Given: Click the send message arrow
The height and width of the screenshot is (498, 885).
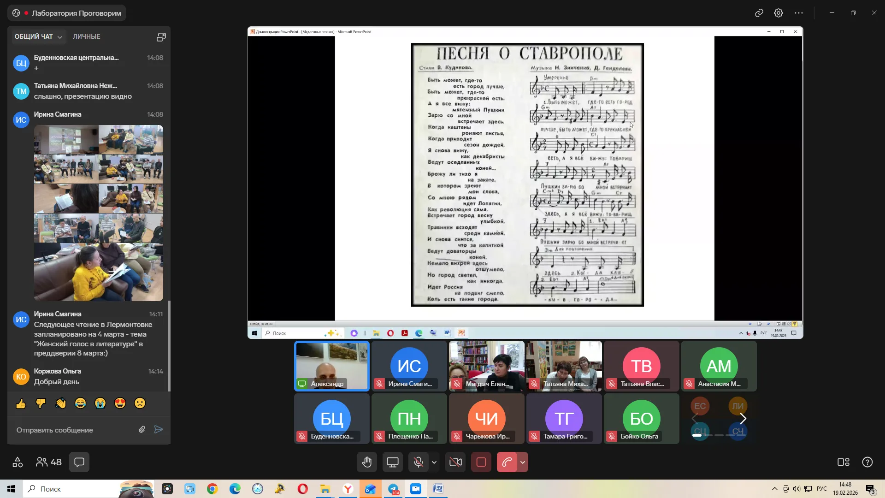Looking at the screenshot, I should tap(158, 430).
